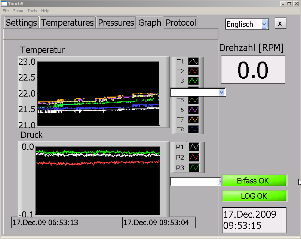
Task: Click the 23.0 temperature axis maximum
Action: (27, 62)
